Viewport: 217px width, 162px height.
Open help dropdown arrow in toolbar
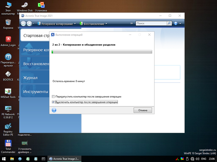[x=180, y=23]
